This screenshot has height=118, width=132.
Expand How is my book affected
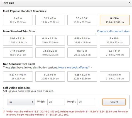point(74,68)
